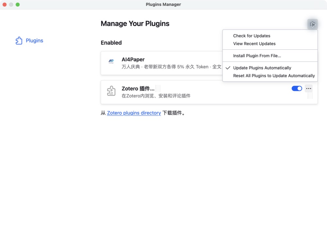Viewport: 327px width, 238px height.
Task: Open the plugin tools gear menu
Action: [312, 25]
